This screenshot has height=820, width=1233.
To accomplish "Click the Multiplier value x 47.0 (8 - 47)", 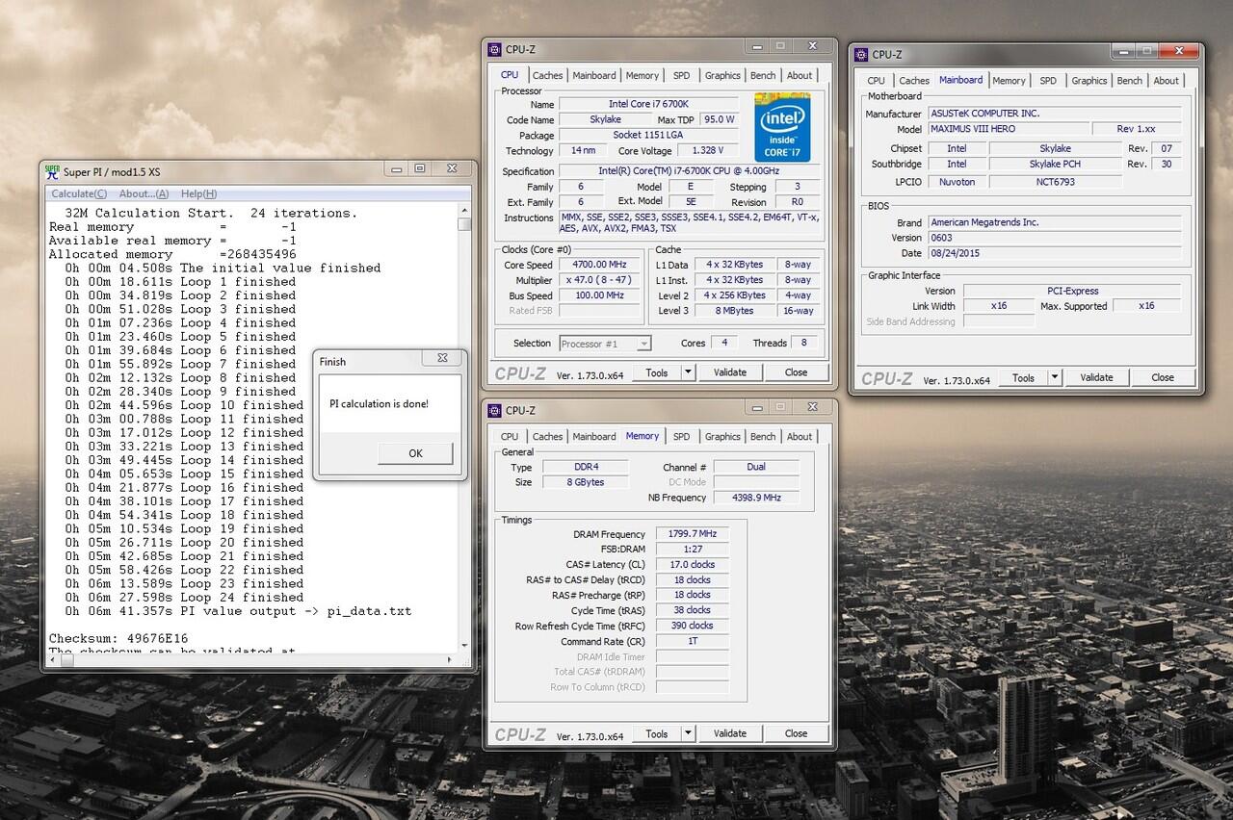I will pos(600,280).
